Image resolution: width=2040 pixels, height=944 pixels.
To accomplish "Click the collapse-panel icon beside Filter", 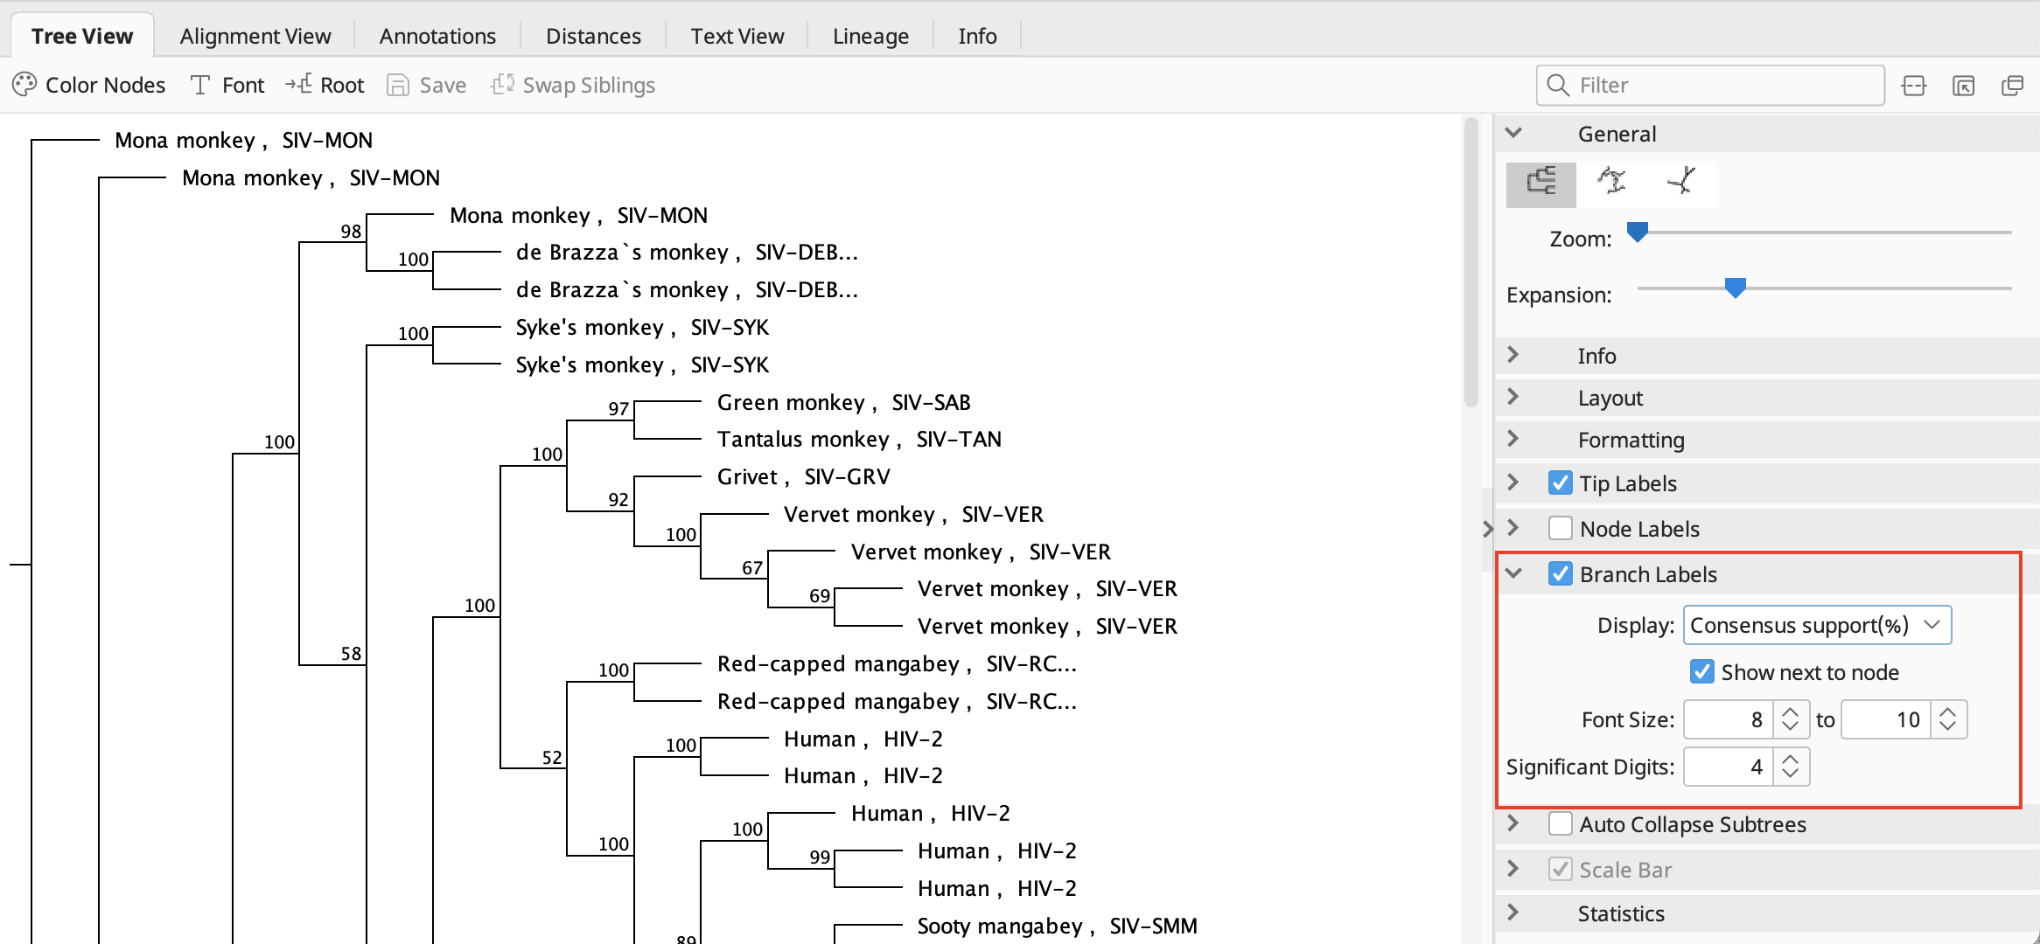I will point(1914,86).
